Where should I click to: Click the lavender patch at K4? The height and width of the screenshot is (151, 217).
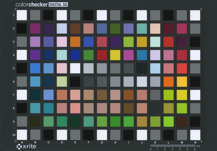click(x=155, y=55)
